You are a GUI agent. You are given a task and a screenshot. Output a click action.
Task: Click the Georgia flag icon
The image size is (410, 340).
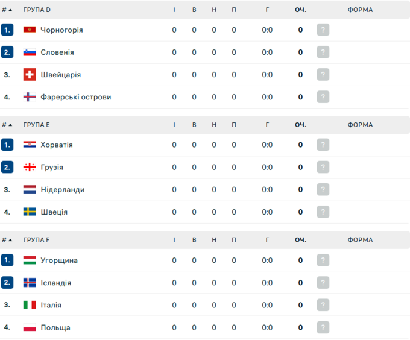(30, 168)
